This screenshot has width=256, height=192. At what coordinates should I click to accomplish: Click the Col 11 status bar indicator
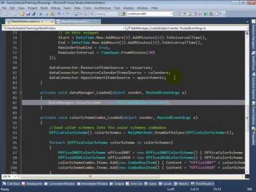pyautogui.click(x=195, y=189)
